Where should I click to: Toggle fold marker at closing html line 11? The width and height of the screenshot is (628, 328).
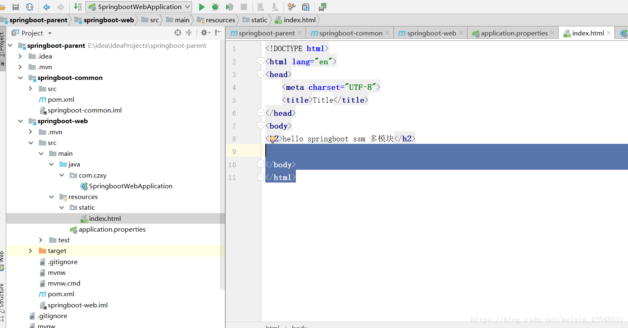pos(260,177)
